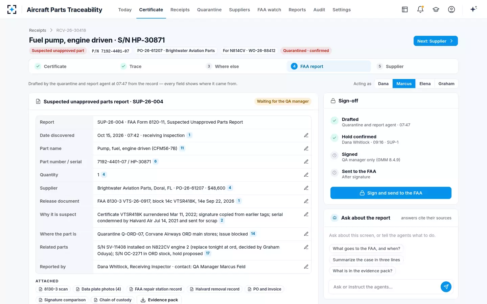Open the Reports section
Image resolution: width=487 pixels, height=304 pixels.
point(297,9)
